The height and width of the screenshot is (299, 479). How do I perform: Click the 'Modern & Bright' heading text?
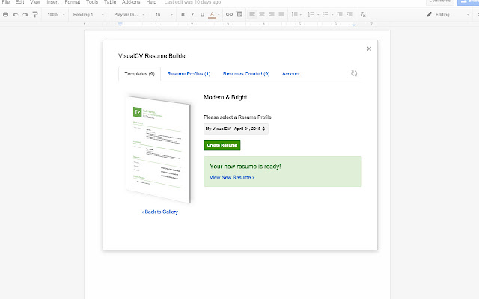pos(225,97)
